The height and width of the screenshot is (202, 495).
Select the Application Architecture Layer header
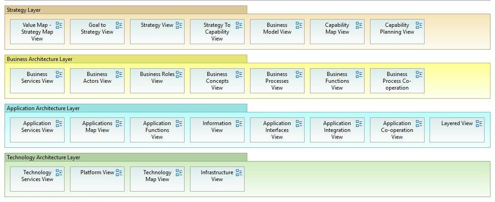[x=125, y=108]
